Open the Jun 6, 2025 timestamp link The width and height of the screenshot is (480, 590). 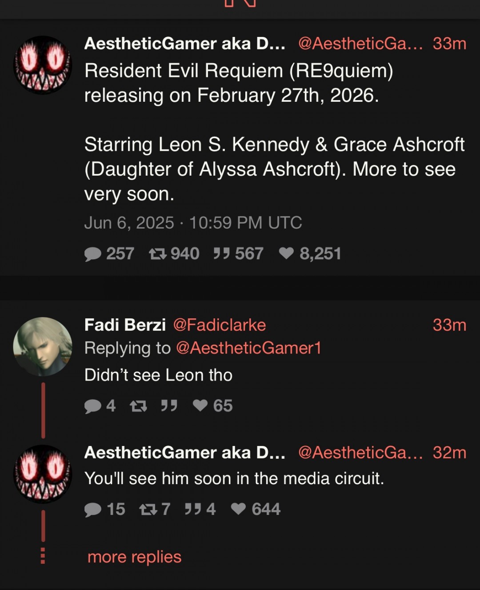(x=193, y=223)
